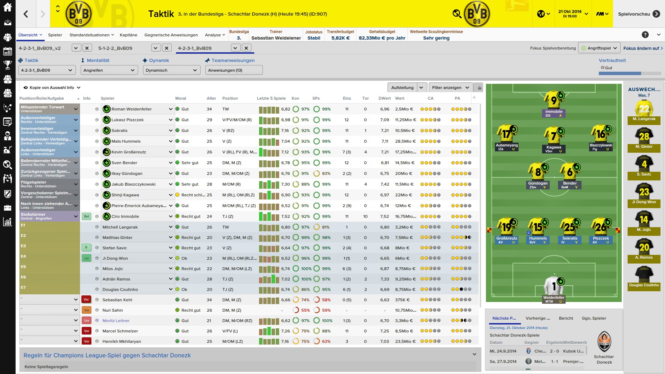Screen dimensions: 665x374
Task: Open the globe search icon in the header
Action: click(457, 14)
